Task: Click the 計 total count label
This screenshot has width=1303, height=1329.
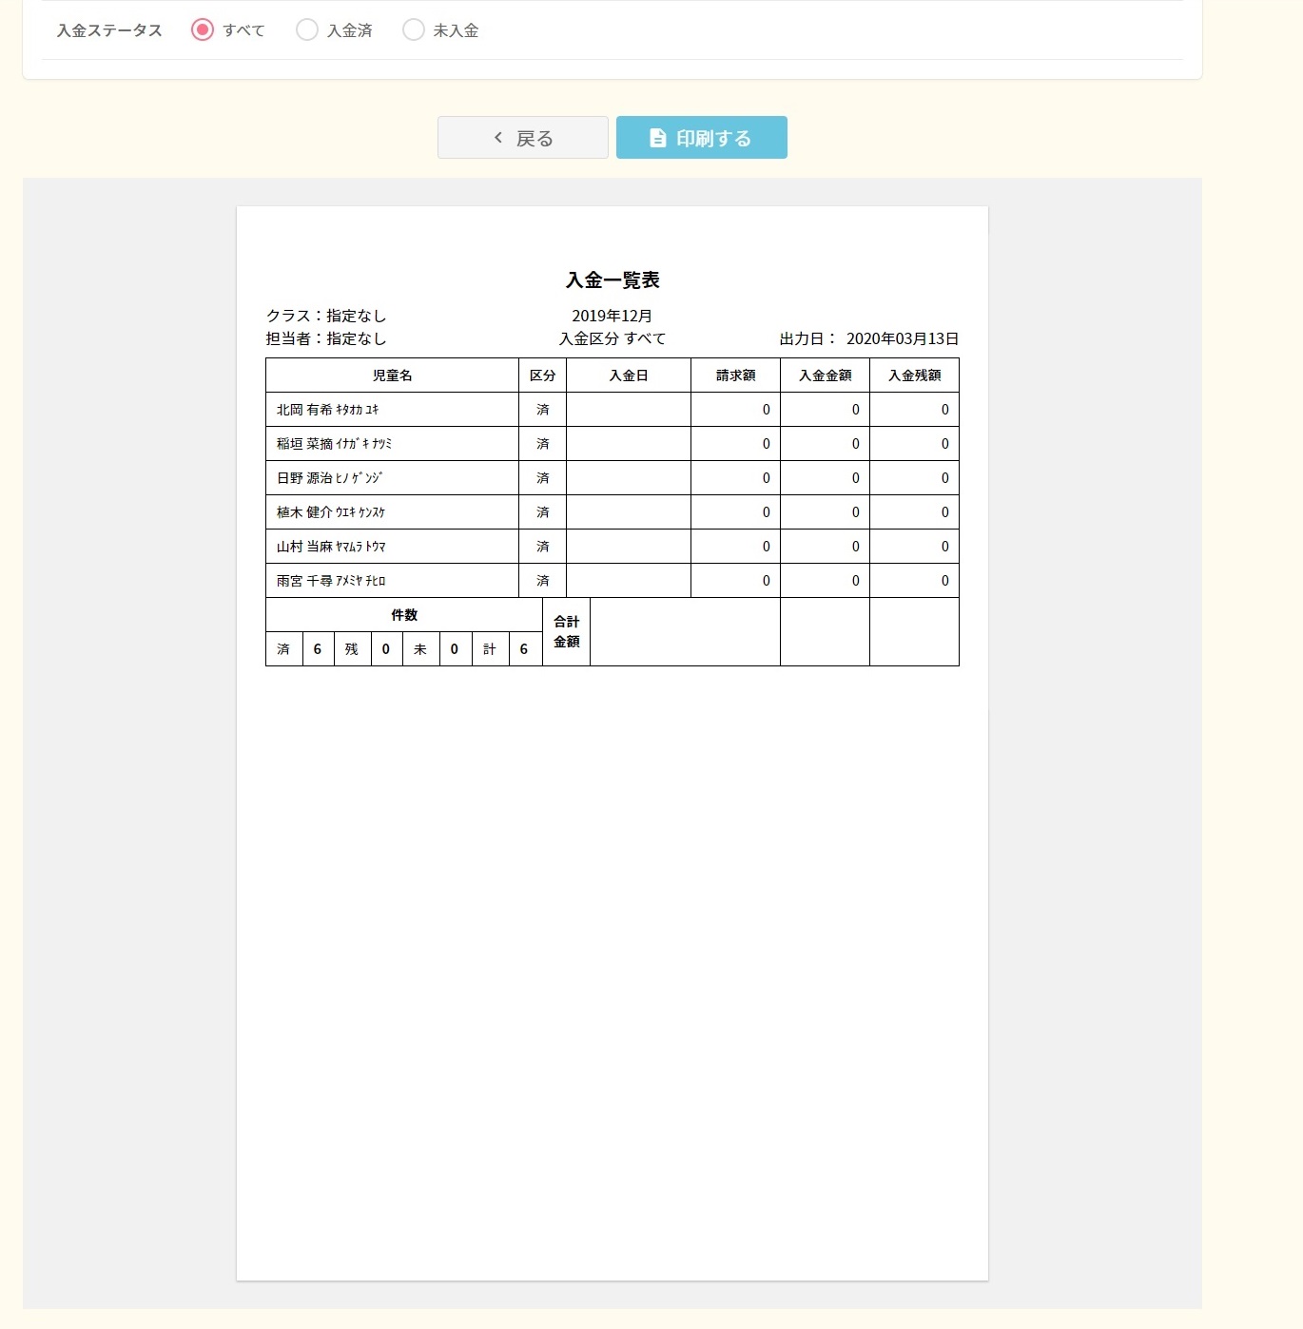Action: pyautogui.click(x=489, y=649)
